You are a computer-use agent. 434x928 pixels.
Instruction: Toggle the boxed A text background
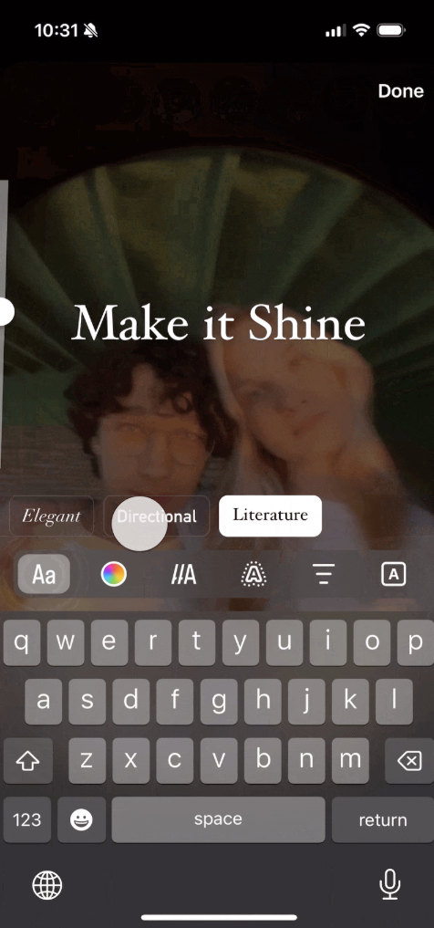click(394, 574)
